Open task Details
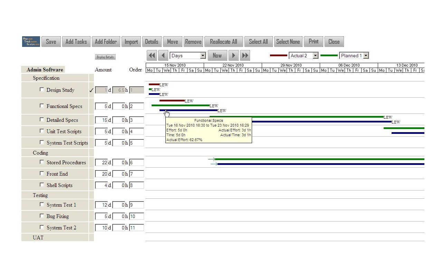Image resolution: width=442 pixels, height=276 pixels. [x=152, y=42]
